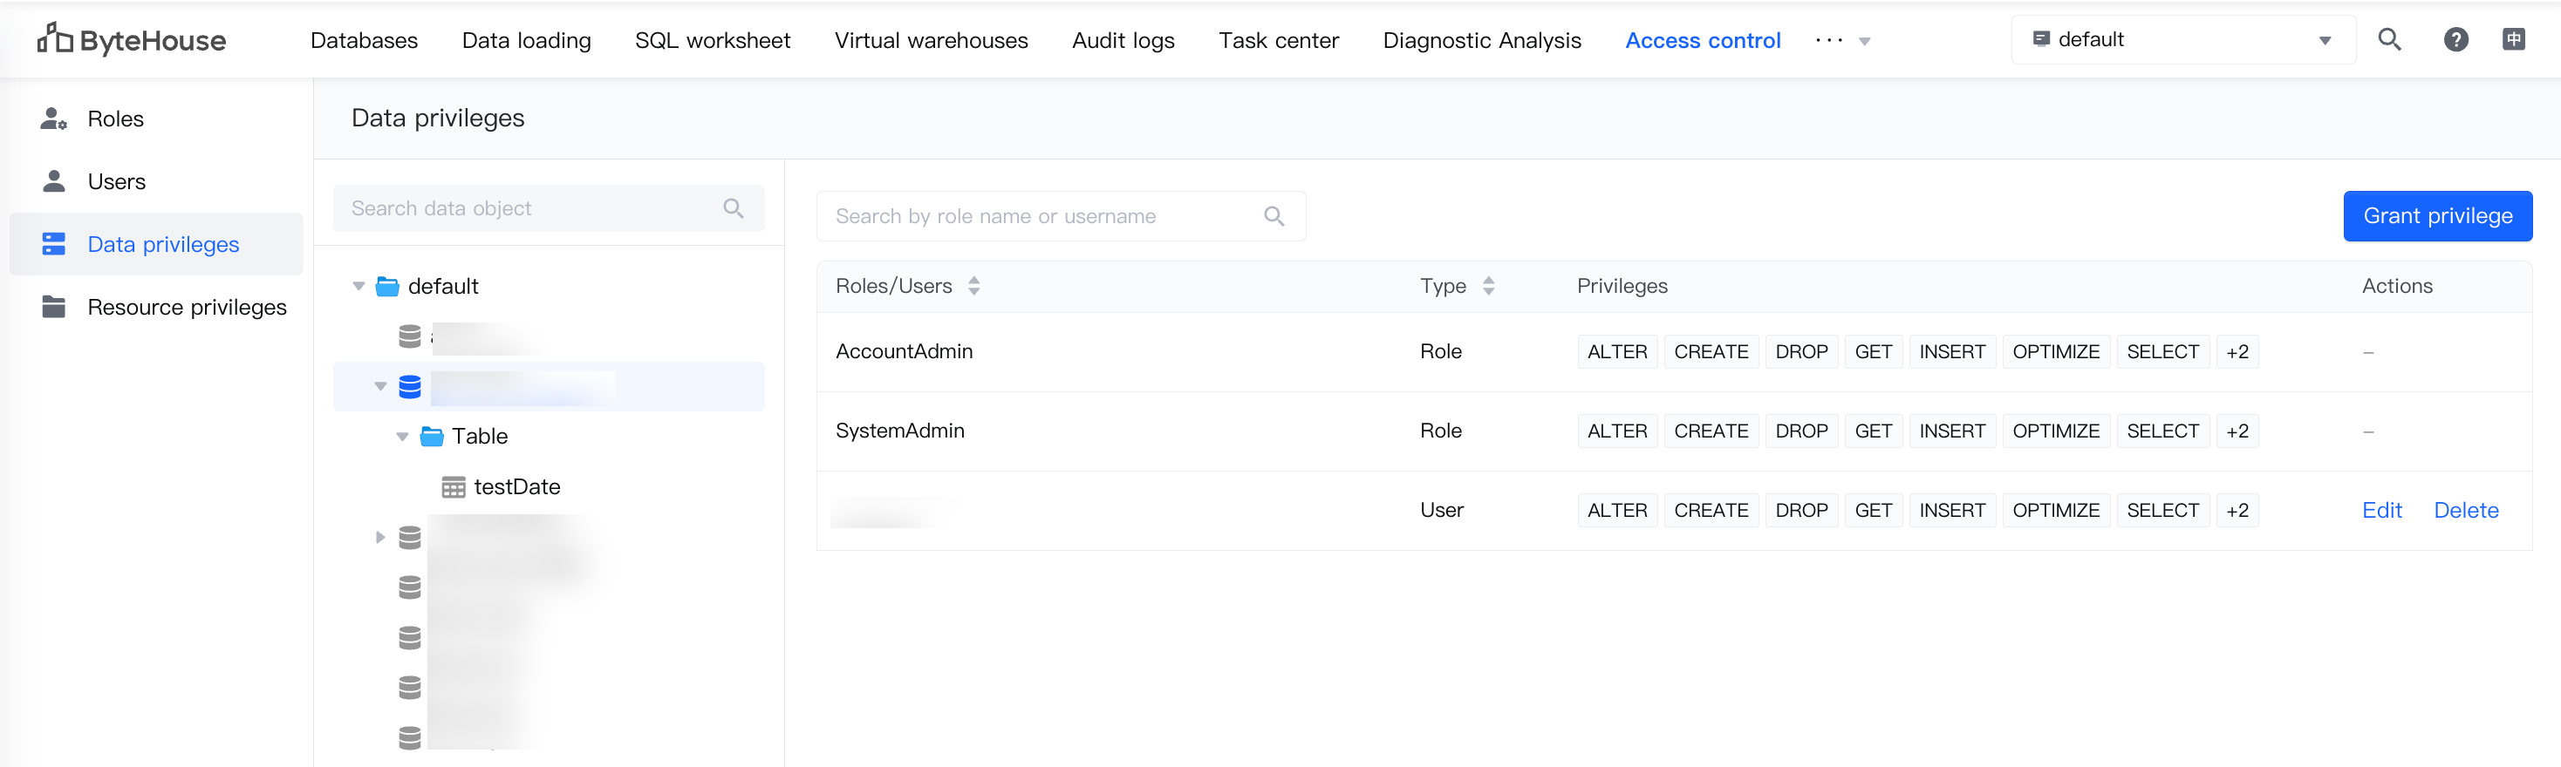Click Edit for the User row
The image size is (2561, 767).
2381,510
